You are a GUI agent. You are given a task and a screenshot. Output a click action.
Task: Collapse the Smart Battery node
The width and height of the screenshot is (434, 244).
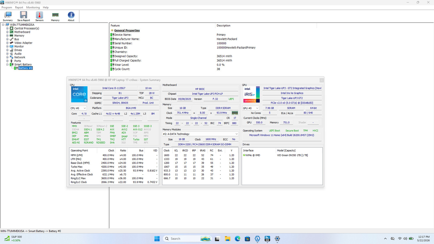click(x=7, y=65)
